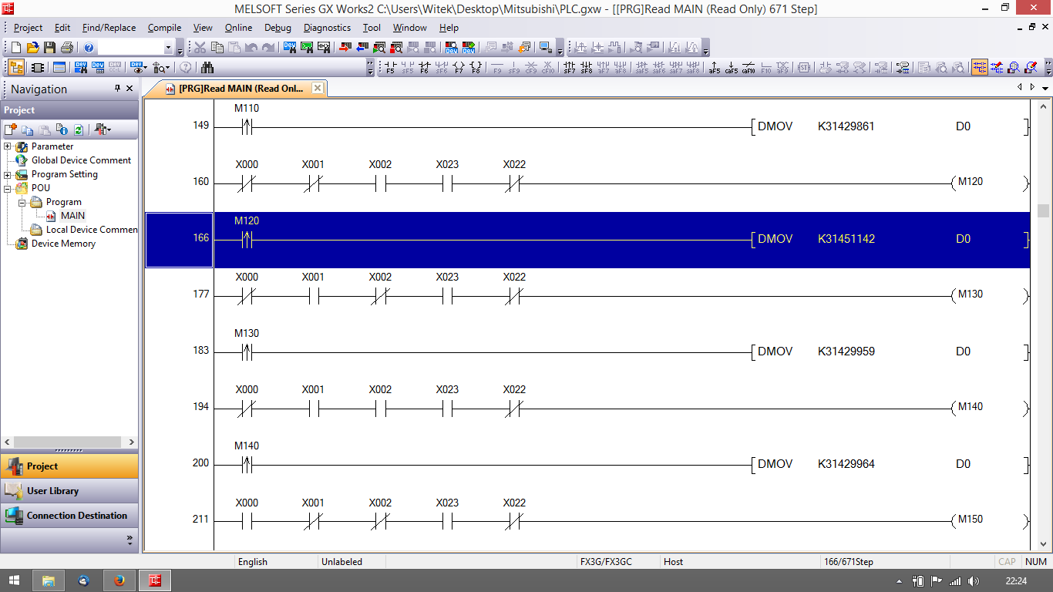Open GX Works2 help question-mark icon

tap(89, 47)
